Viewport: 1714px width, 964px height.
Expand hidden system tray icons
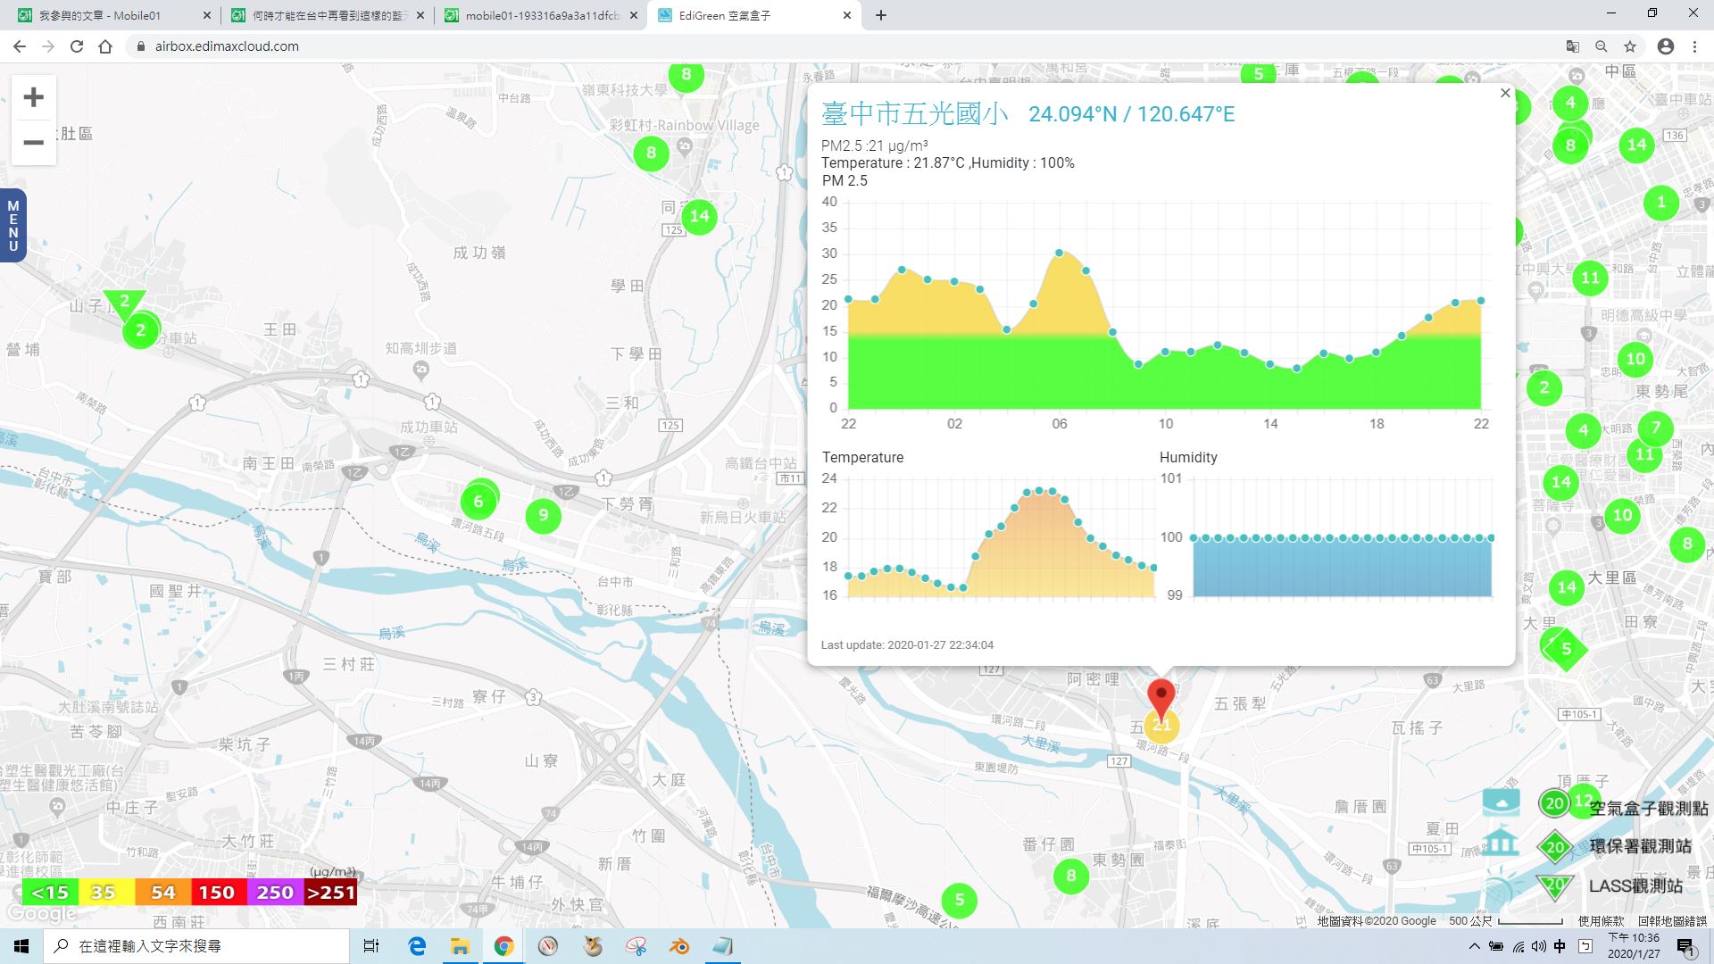pyautogui.click(x=1474, y=946)
